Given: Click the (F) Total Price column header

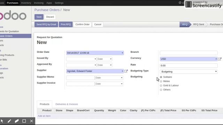Looking at the screenshot, I should pos(168,110).
